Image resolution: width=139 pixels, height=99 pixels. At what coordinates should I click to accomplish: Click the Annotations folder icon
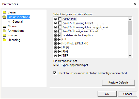(5, 31)
